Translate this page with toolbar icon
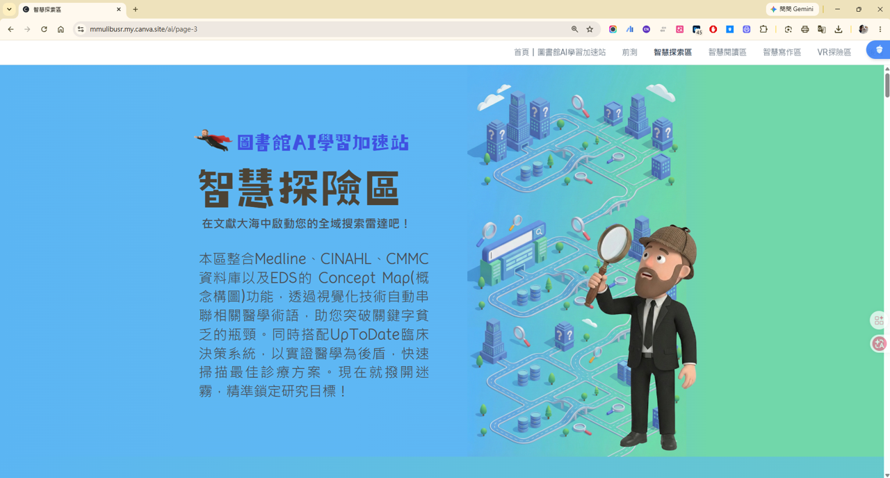890x478 pixels. point(821,29)
